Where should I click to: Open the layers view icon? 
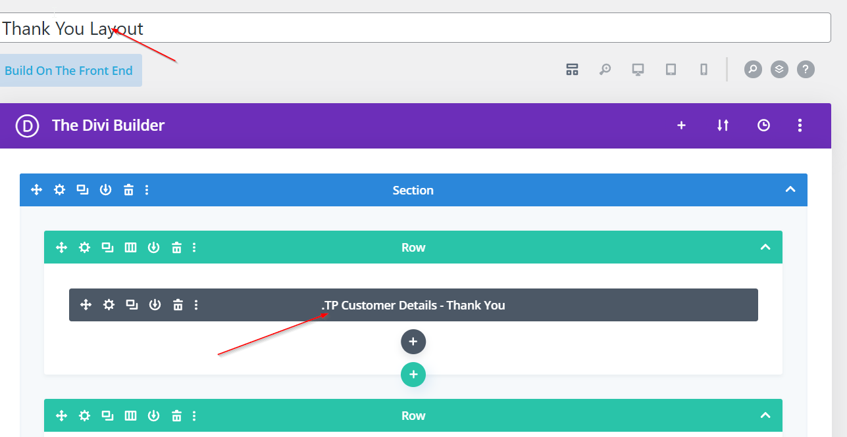tap(779, 69)
